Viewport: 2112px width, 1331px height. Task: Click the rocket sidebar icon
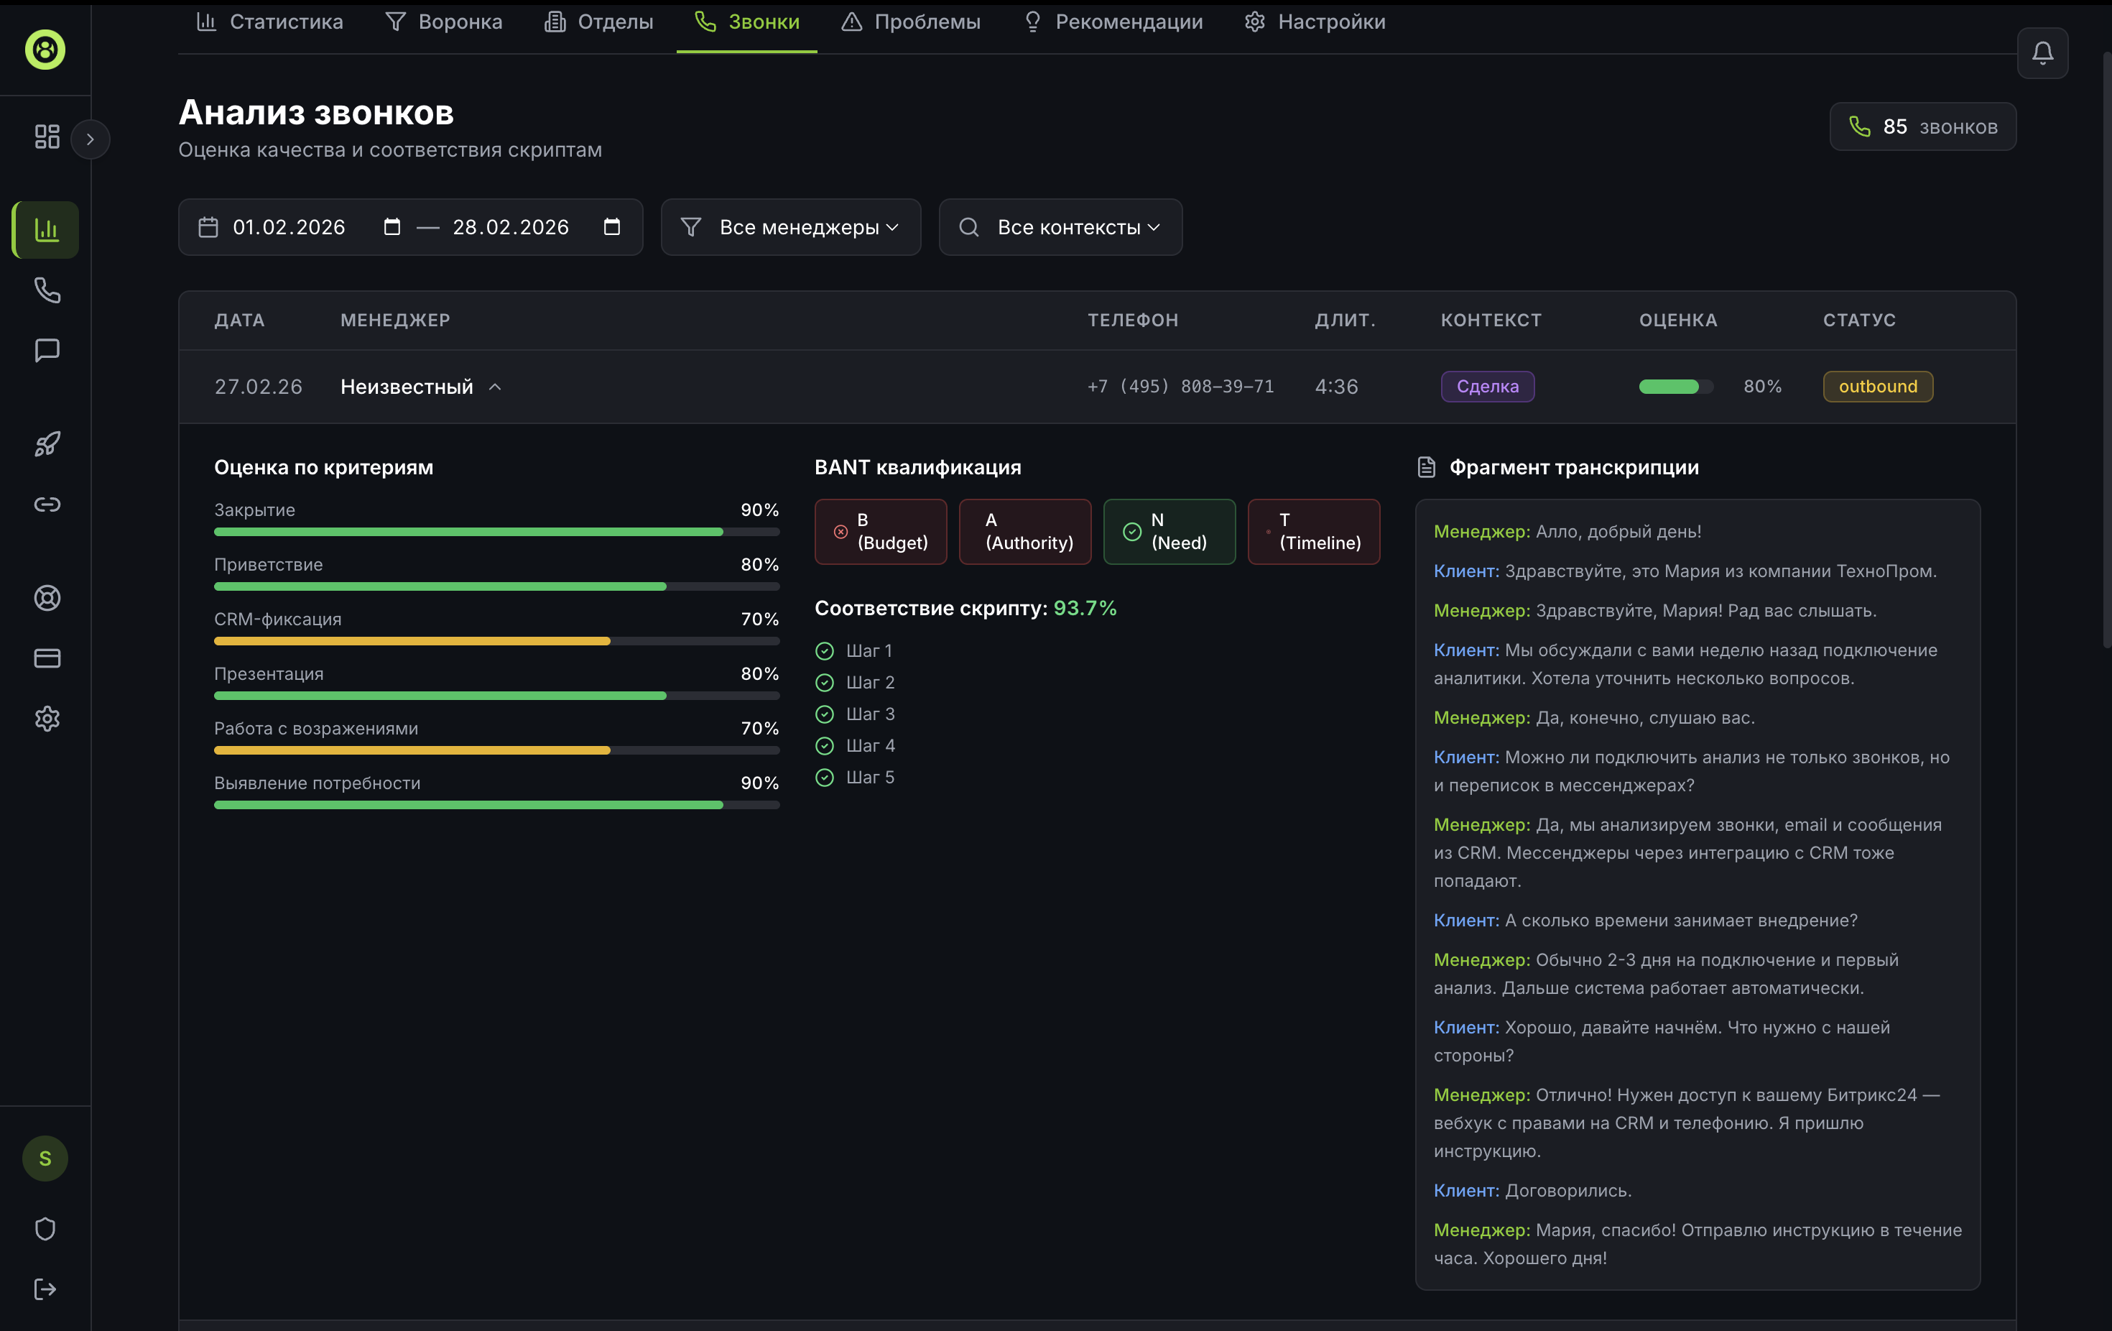pyautogui.click(x=47, y=444)
